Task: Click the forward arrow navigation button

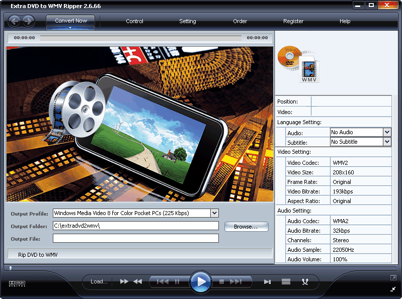Action: click(x=29, y=21)
